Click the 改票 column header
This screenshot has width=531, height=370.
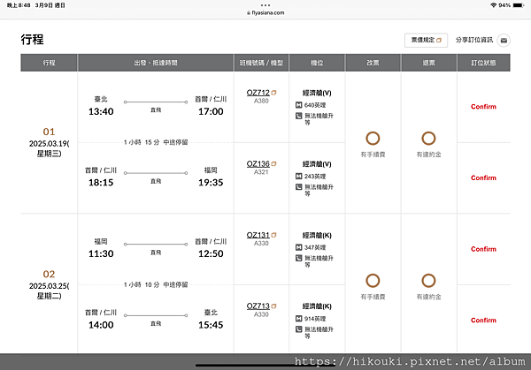click(373, 63)
